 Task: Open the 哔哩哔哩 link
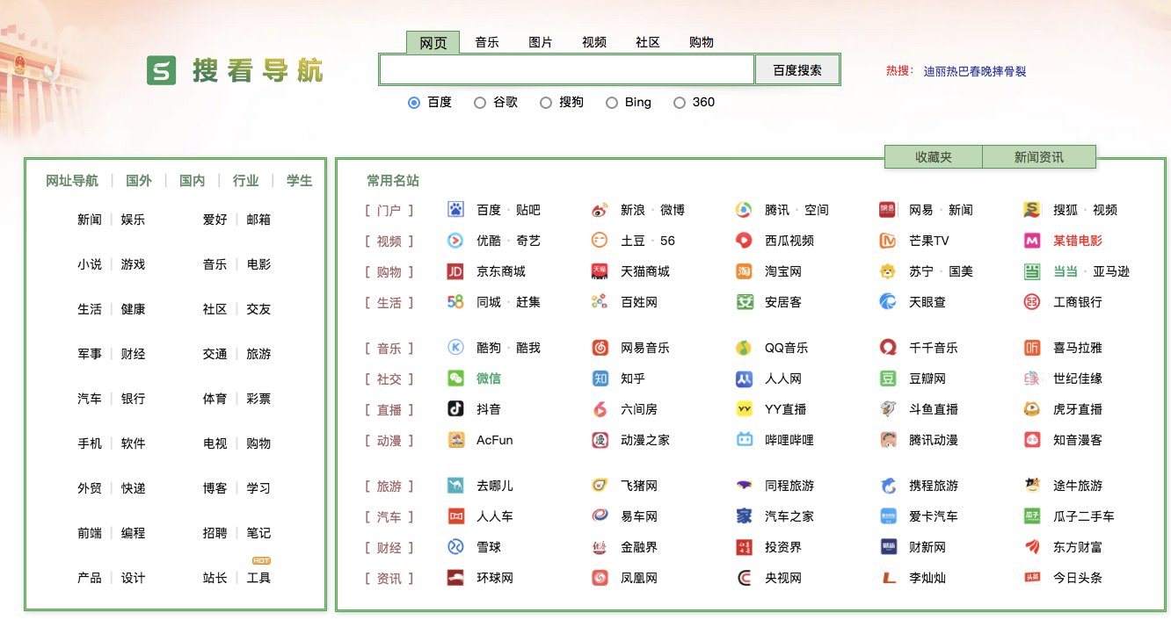click(x=789, y=440)
